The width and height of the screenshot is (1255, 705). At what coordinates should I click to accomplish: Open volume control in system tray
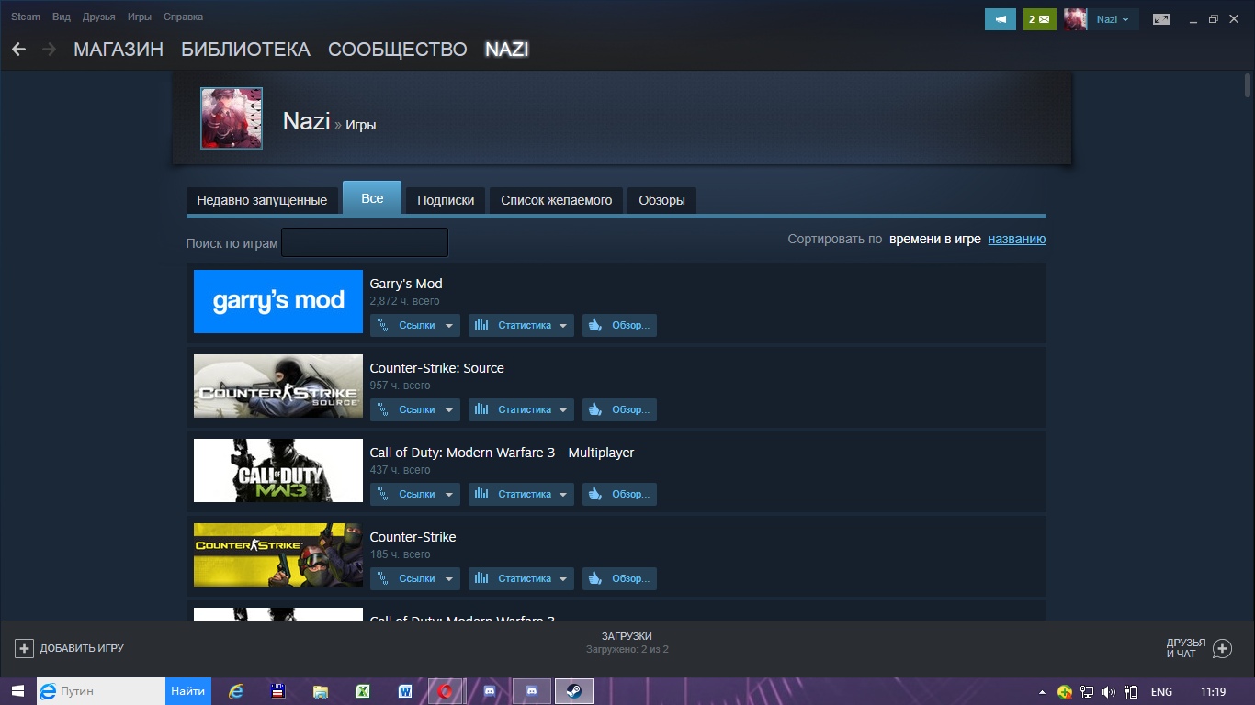1109,691
